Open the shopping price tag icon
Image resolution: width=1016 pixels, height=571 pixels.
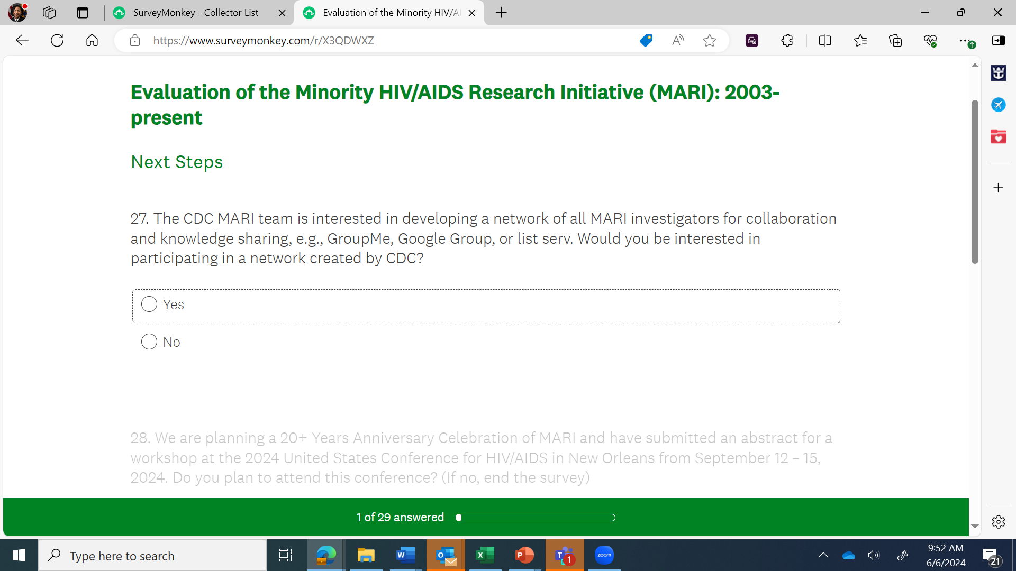[646, 41]
